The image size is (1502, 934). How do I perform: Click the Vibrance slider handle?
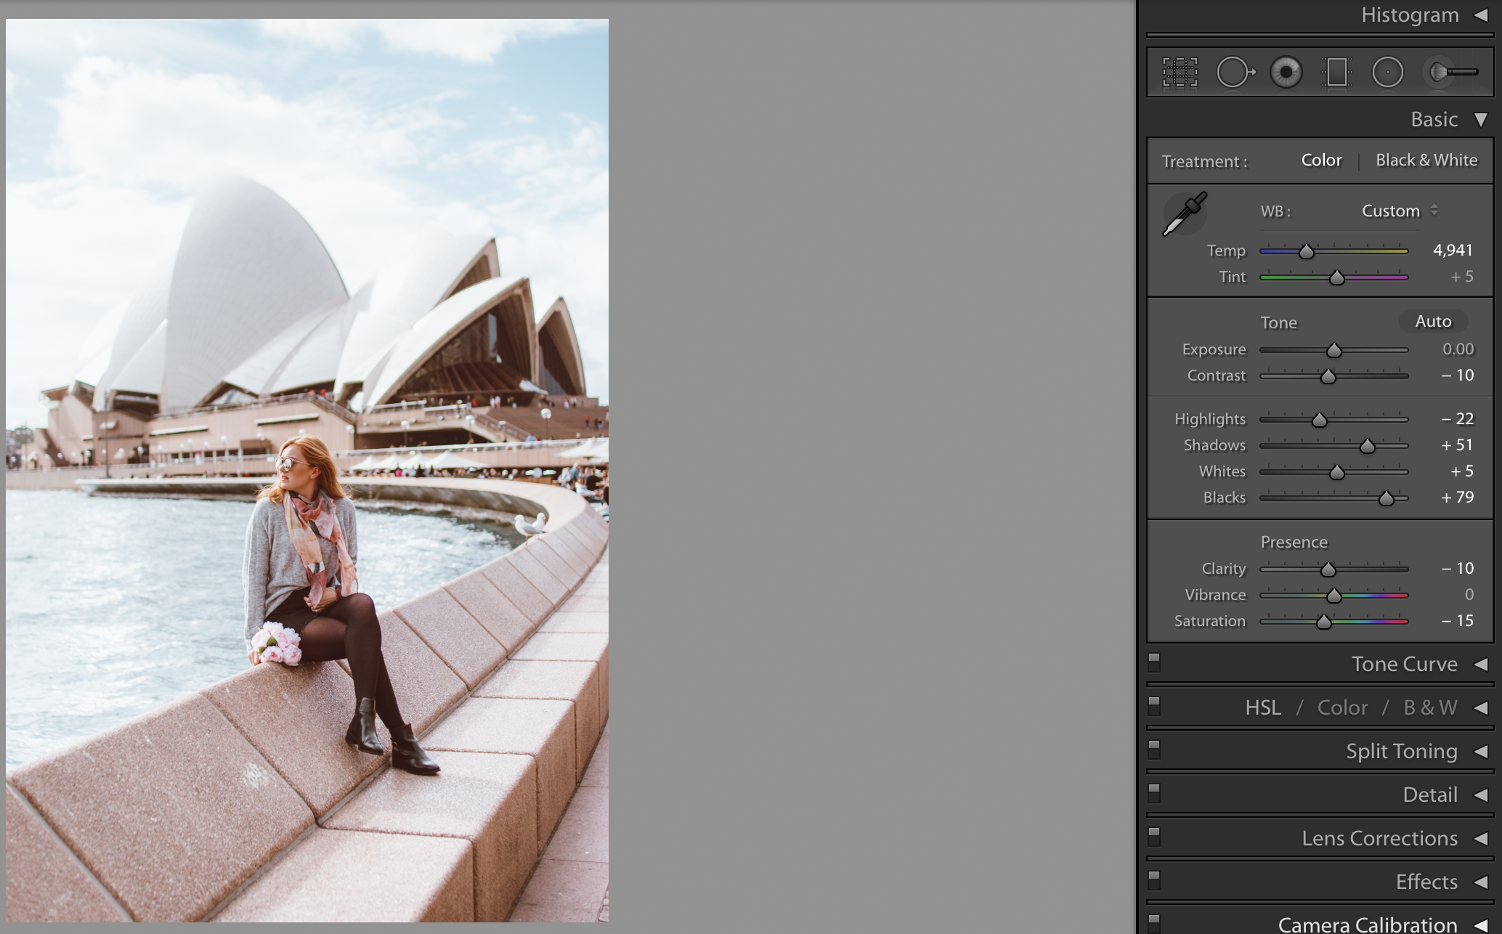(x=1334, y=596)
